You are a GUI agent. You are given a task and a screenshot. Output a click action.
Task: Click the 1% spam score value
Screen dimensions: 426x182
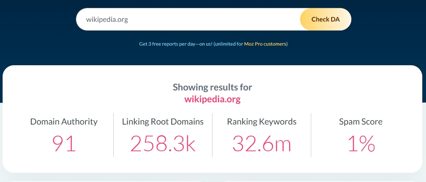tap(361, 144)
